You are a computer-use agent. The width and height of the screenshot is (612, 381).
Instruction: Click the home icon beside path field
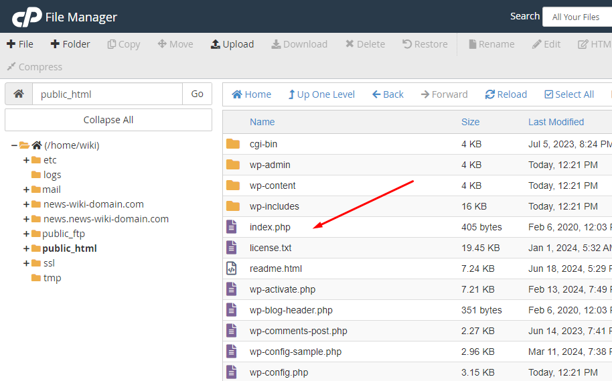[19, 94]
